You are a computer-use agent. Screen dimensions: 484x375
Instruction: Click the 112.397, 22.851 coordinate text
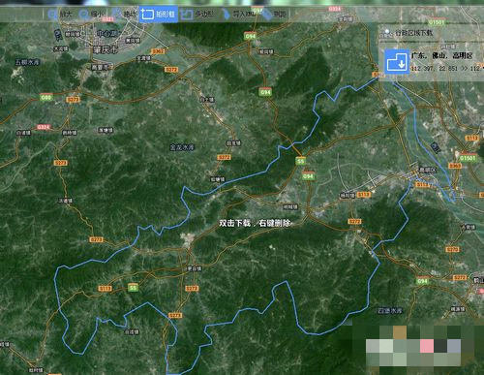point(435,68)
